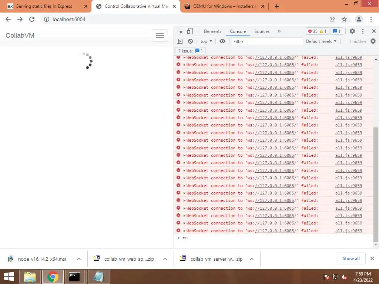
Task: Expand the last WebSocket error entry
Action: point(184,231)
